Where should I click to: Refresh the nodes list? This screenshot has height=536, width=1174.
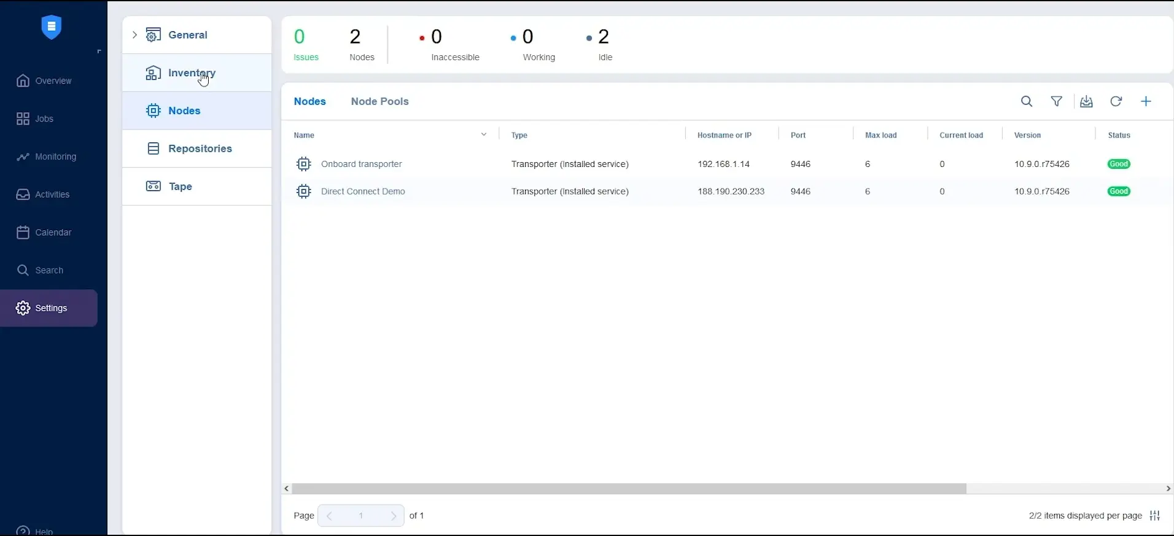(1116, 102)
